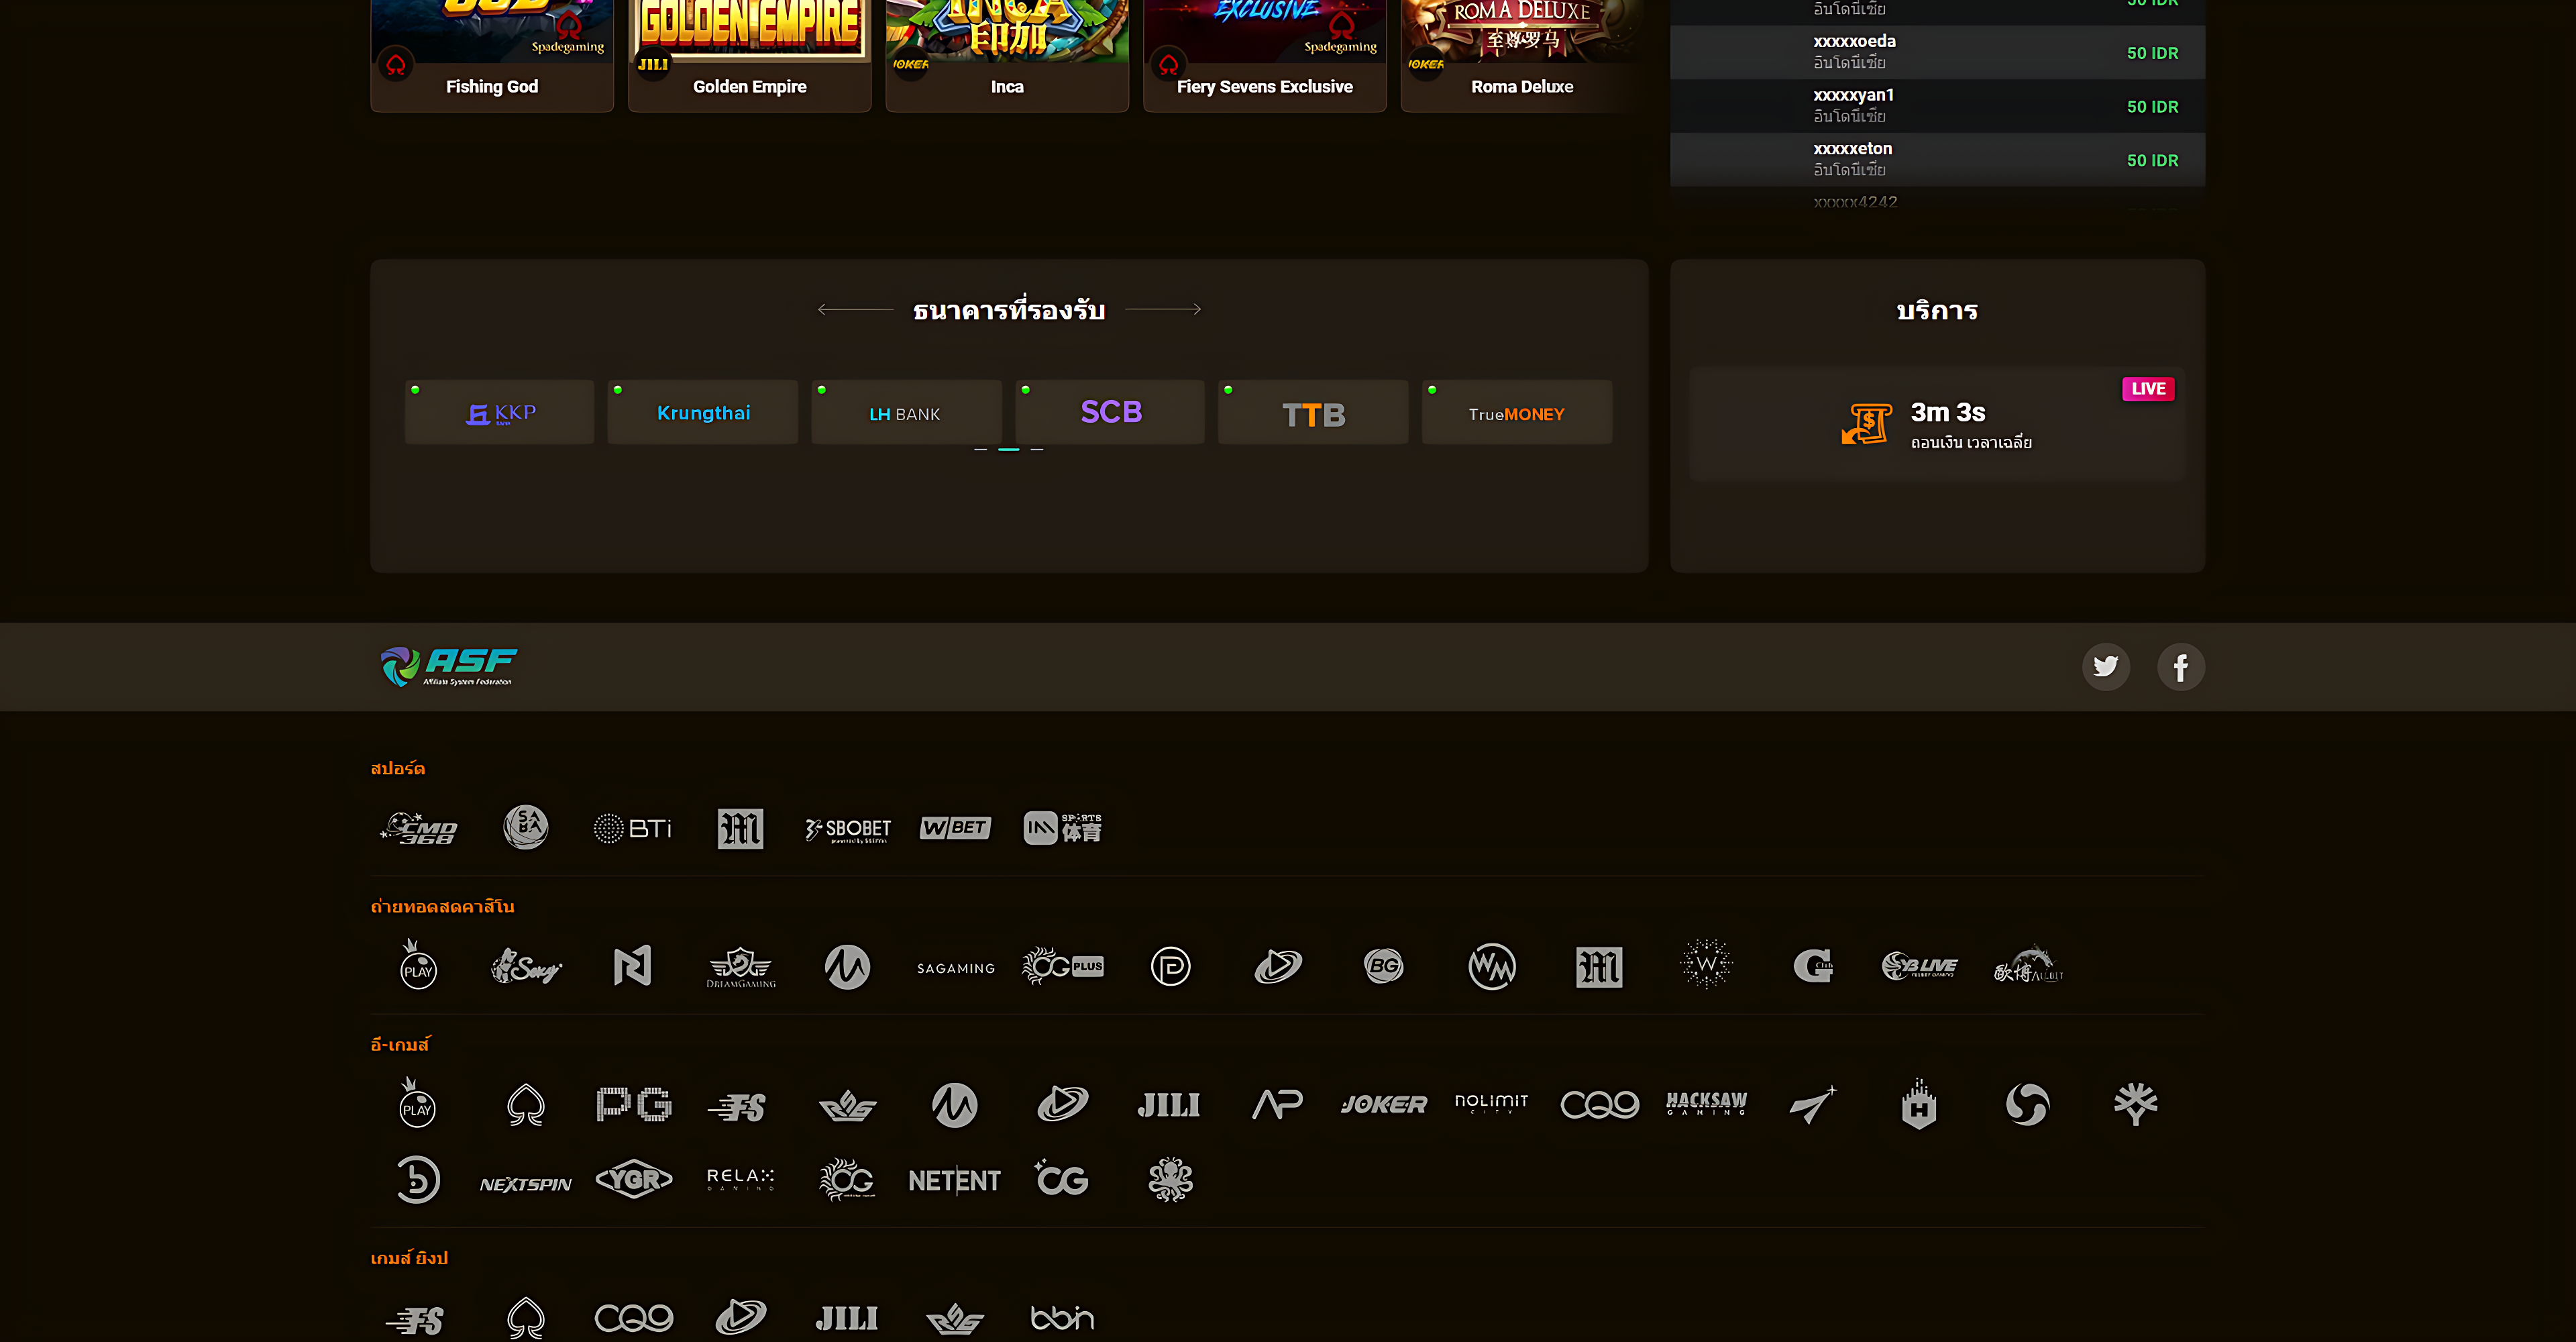Select Spadegaming e-games spade logo
The height and width of the screenshot is (1342, 2576).
click(x=526, y=1105)
